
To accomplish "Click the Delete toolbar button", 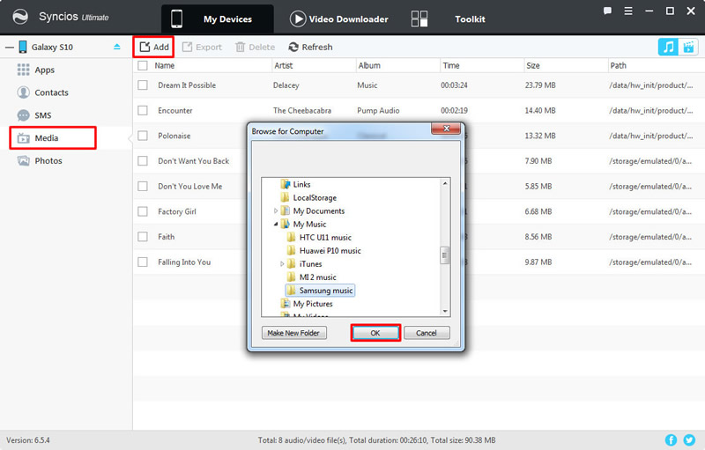I will point(255,47).
